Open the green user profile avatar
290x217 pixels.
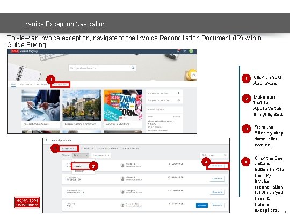(x=191, y=51)
